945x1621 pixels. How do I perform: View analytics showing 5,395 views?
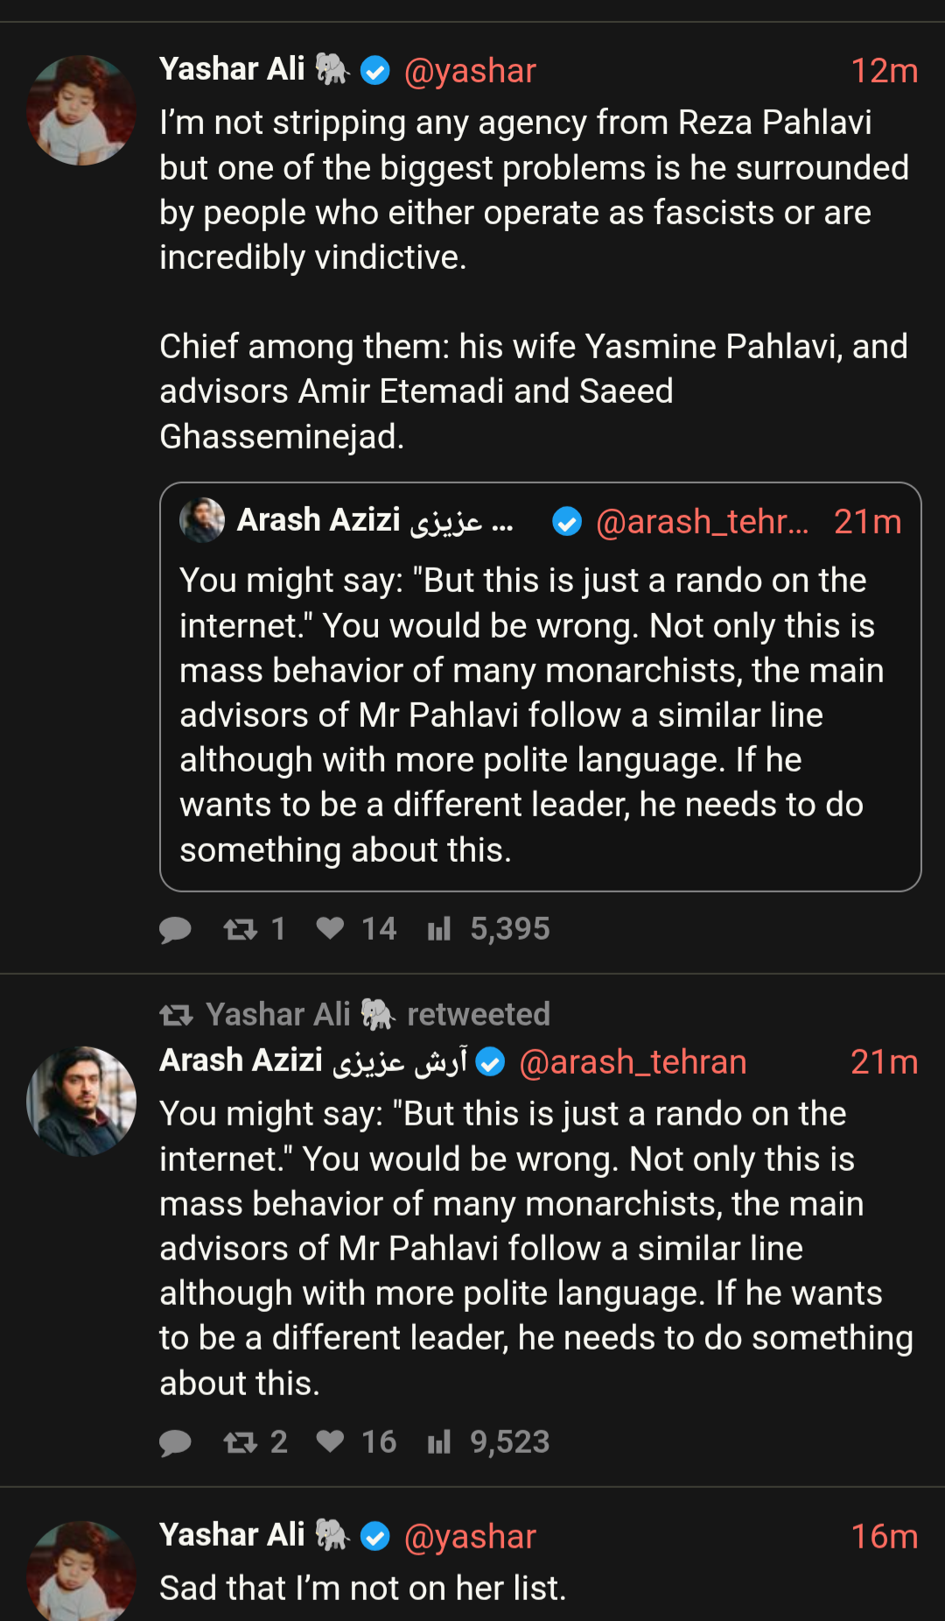439,928
